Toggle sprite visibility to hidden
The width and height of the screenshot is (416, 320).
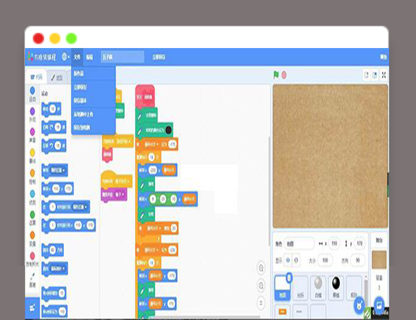pos(296,260)
